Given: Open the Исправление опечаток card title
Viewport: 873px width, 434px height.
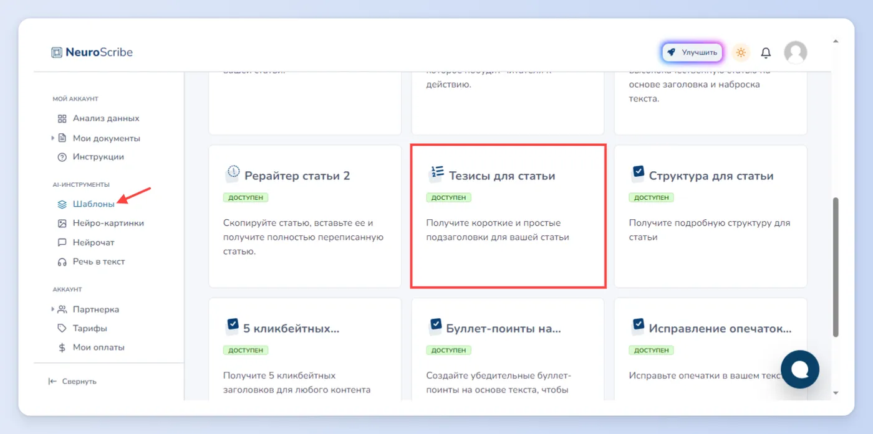Looking at the screenshot, I should point(720,329).
